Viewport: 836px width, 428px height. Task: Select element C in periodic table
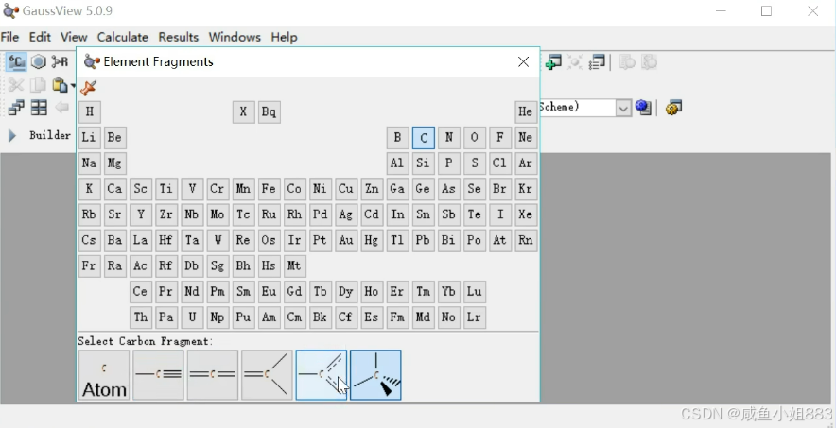424,138
